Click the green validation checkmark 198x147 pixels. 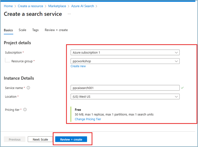click(182, 88)
